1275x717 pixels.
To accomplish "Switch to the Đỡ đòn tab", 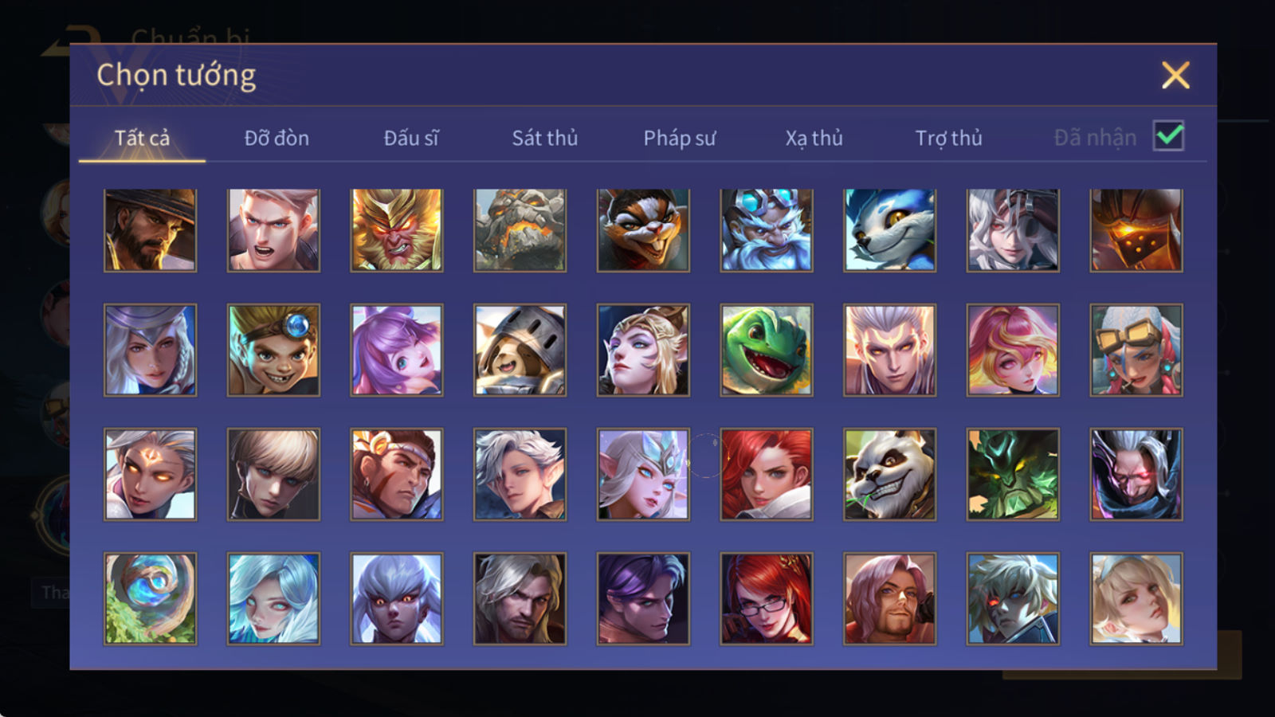I will pos(277,138).
